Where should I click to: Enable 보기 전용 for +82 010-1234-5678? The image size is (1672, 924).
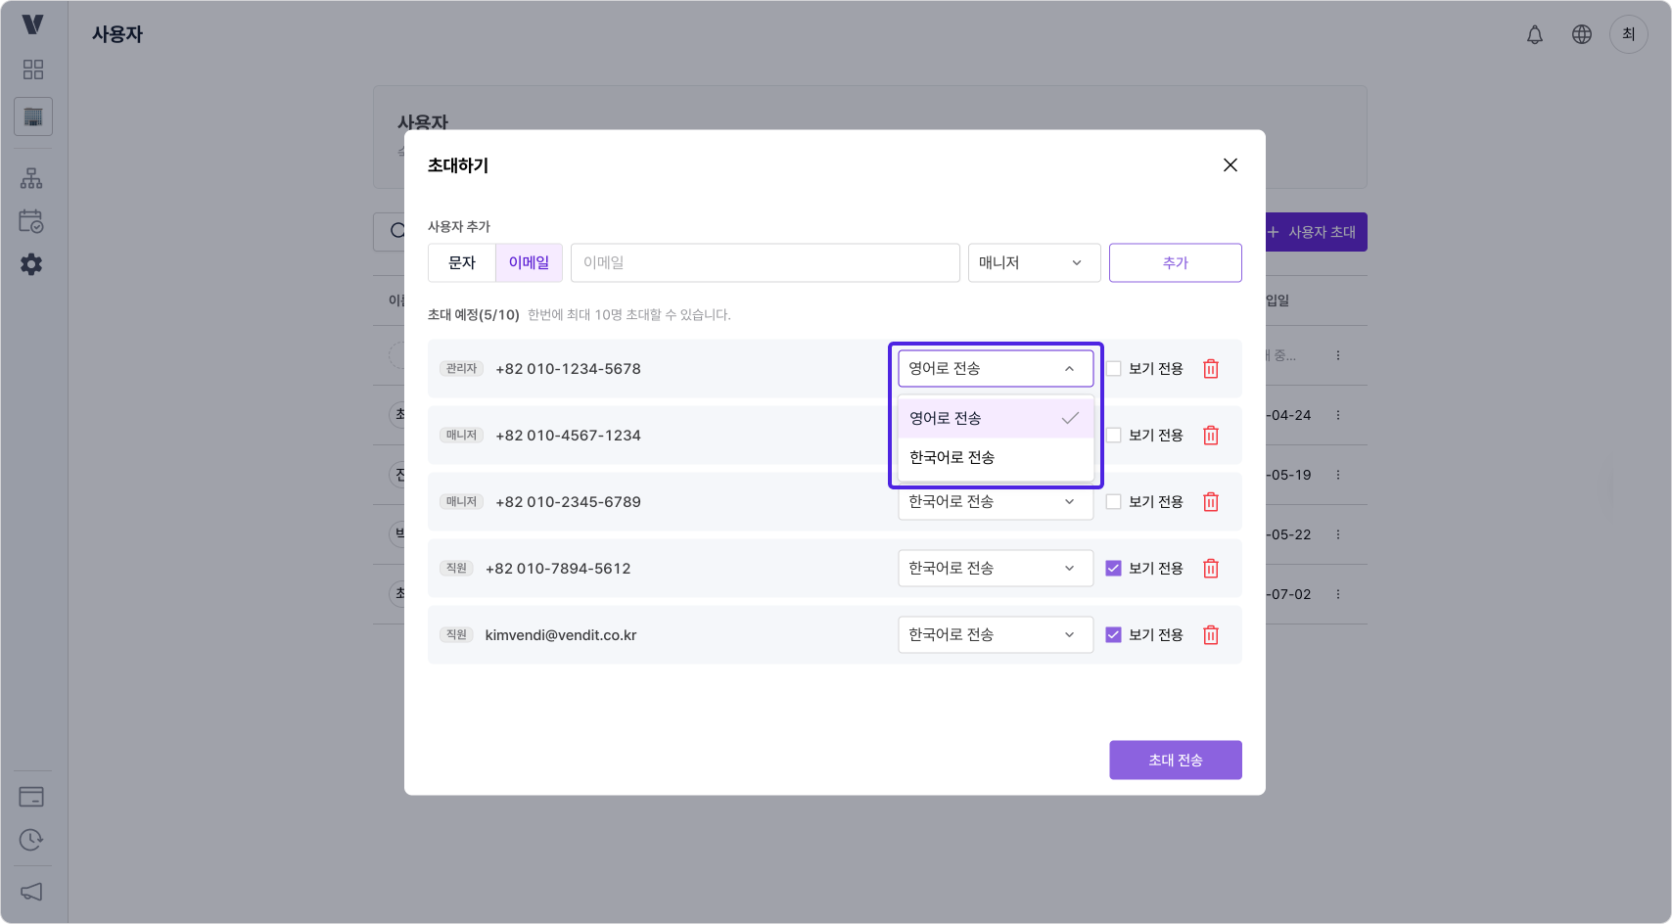1113,368
